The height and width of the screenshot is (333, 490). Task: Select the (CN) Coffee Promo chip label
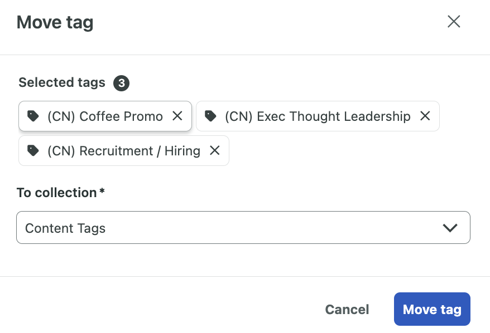pyautogui.click(x=105, y=116)
